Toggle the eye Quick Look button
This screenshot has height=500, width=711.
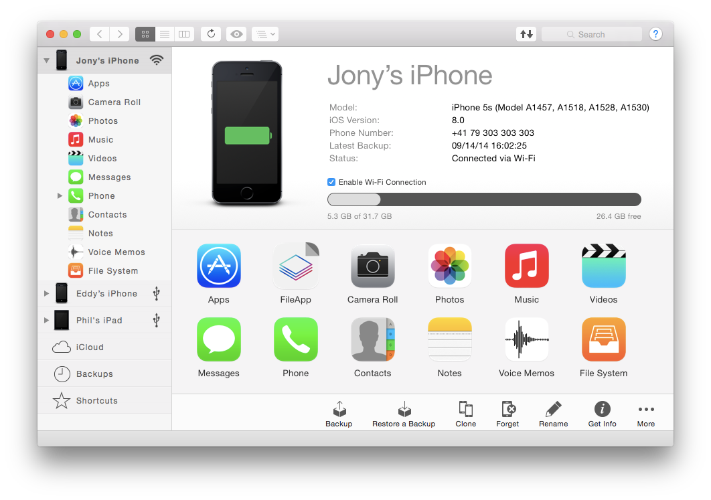tap(236, 34)
